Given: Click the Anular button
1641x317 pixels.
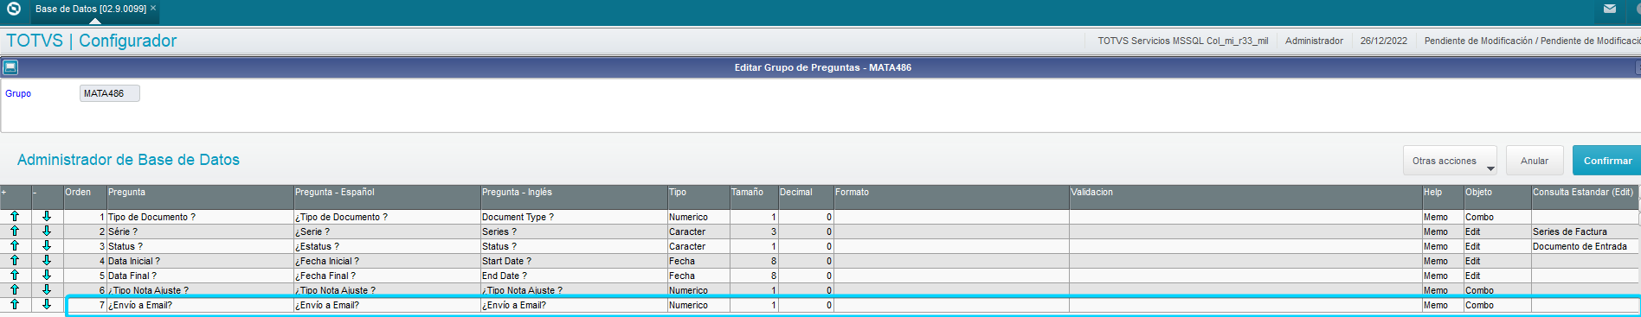Looking at the screenshot, I should [1535, 161].
